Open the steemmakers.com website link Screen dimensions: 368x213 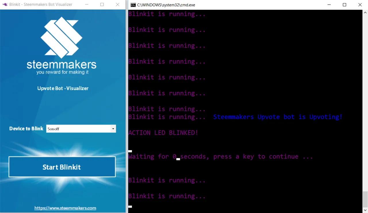point(65,208)
